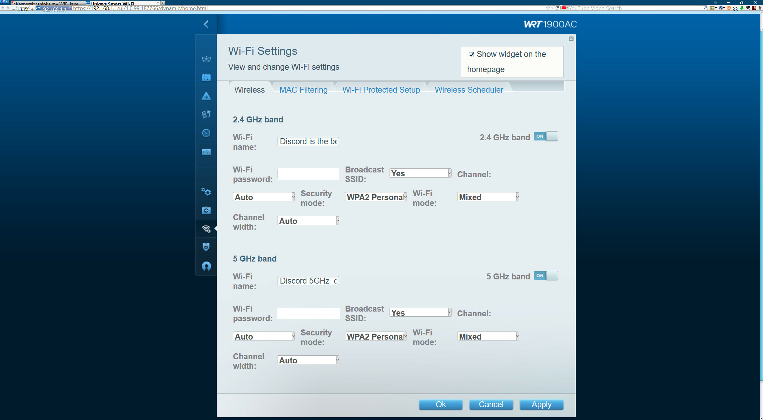
Task: Uncheck Show widget on the homepage
Action: coord(471,55)
